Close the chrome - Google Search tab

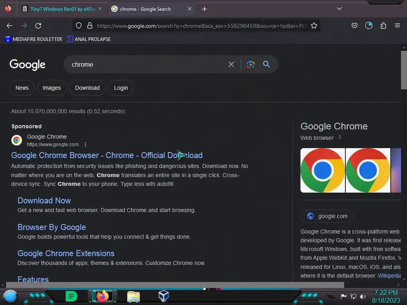[x=190, y=9]
